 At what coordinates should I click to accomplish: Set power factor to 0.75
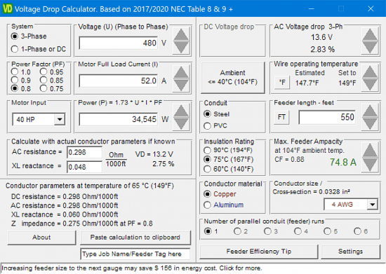(51, 88)
